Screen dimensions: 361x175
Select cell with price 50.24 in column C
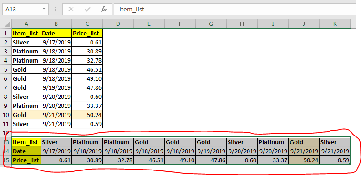87,115
